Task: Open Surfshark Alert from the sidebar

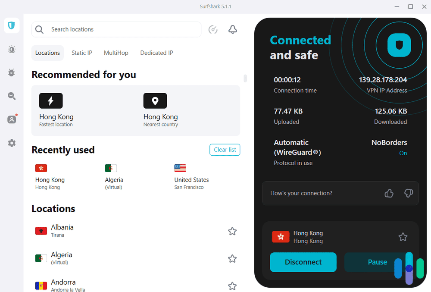Action: [x=11, y=49]
